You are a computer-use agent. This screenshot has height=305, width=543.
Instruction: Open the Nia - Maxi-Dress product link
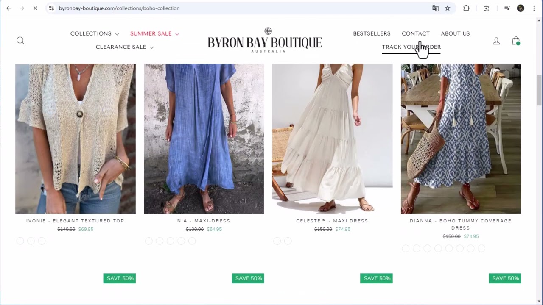204,221
